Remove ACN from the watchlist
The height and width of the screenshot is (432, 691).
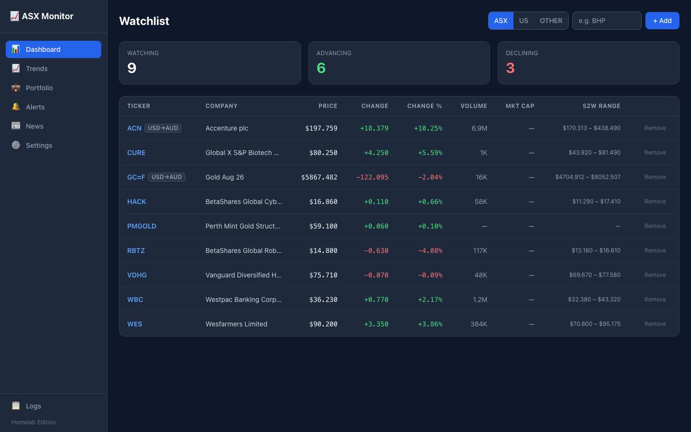coord(655,128)
